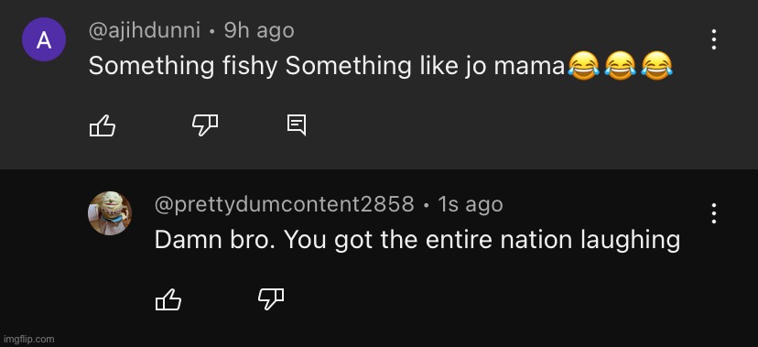Open the three-dot menu for @prettydumcontent2858's reply
This screenshot has height=347, width=758.
point(714,213)
